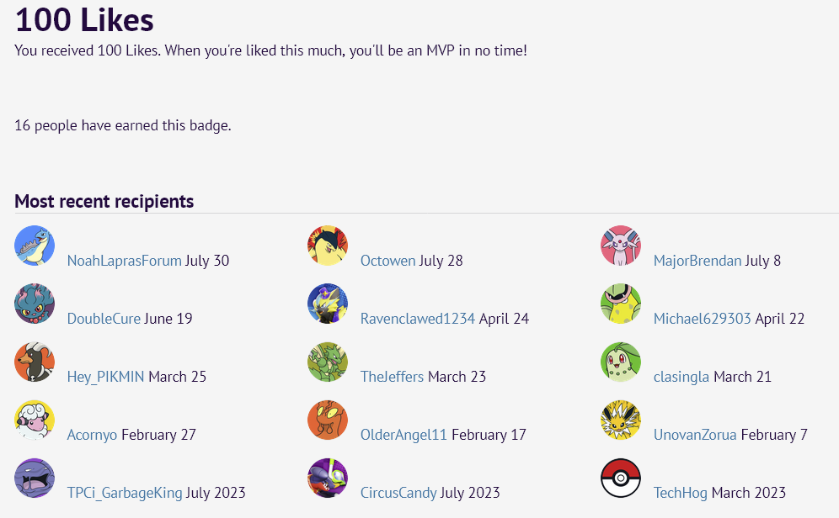This screenshot has width=839, height=518.
Task: Open the UnovanZorua username link
Action: (694, 435)
